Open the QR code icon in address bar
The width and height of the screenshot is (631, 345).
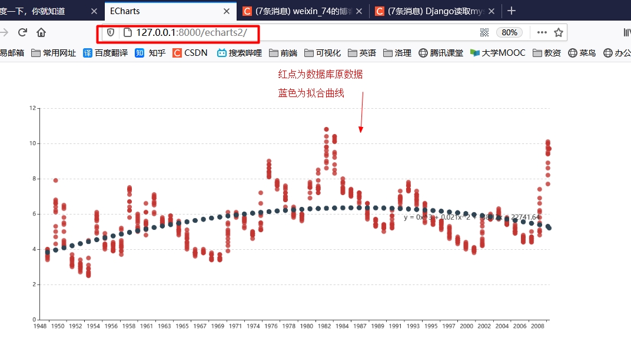point(484,32)
